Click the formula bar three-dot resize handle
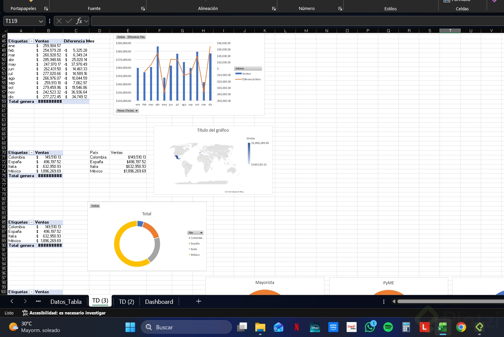504x337 pixels. tap(49, 21)
